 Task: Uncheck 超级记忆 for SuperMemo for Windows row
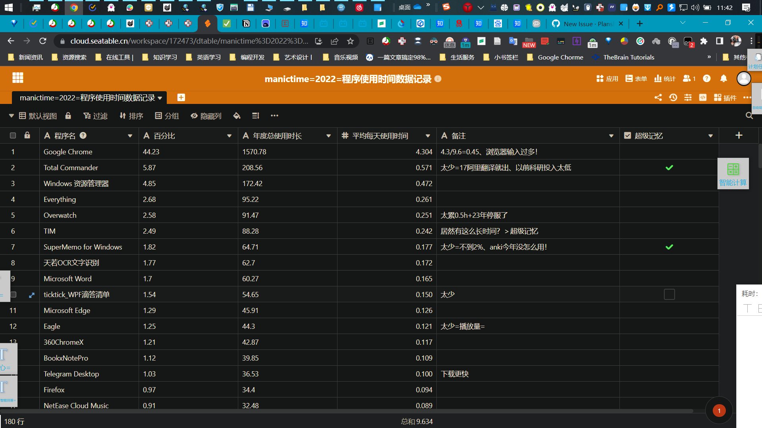[669, 247]
